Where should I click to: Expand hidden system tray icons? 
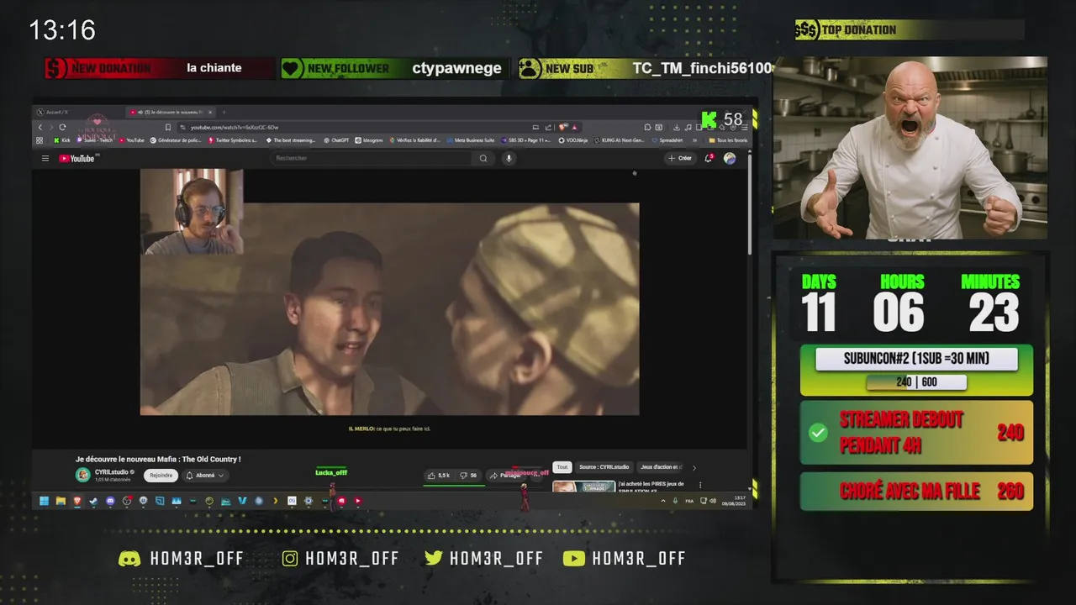pos(663,501)
